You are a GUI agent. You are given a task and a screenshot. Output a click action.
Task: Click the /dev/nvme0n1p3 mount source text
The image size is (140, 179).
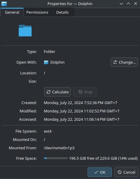tap(59, 148)
